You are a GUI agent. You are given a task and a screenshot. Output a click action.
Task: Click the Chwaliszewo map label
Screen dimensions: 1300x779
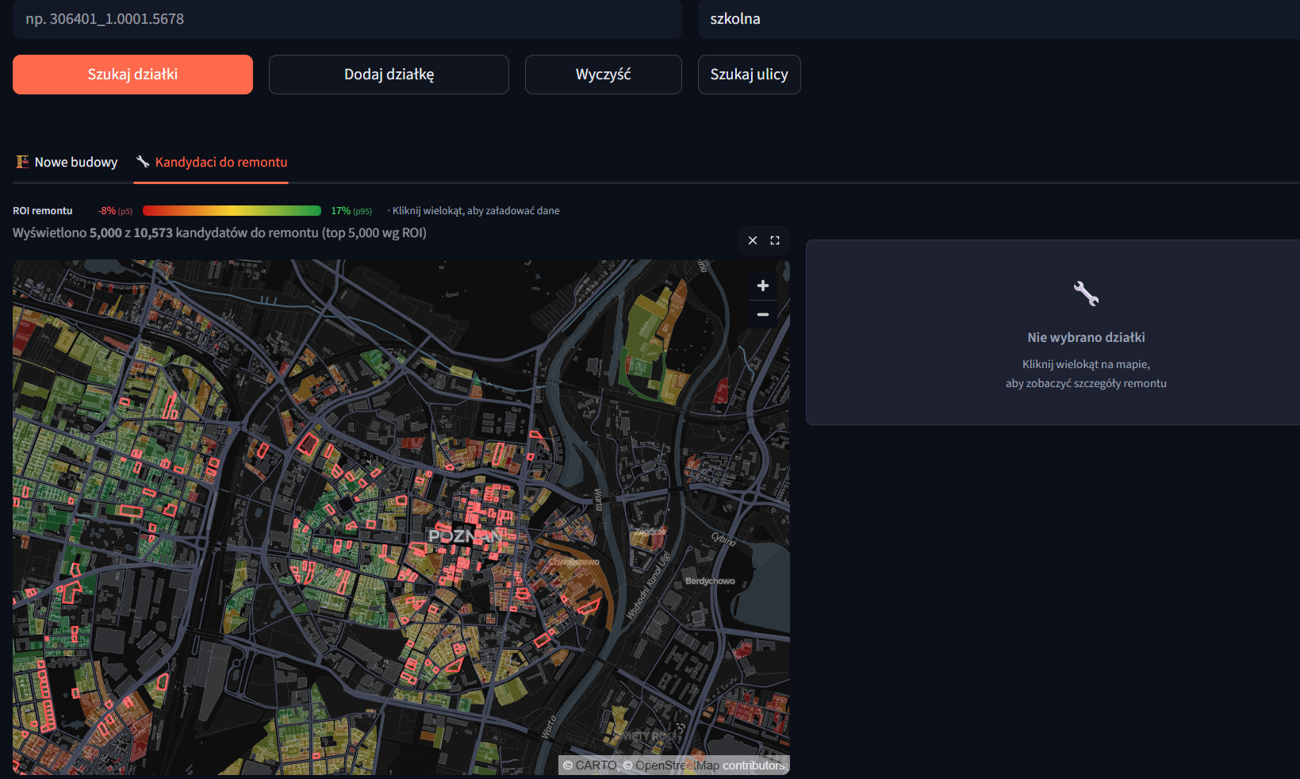click(x=573, y=562)
